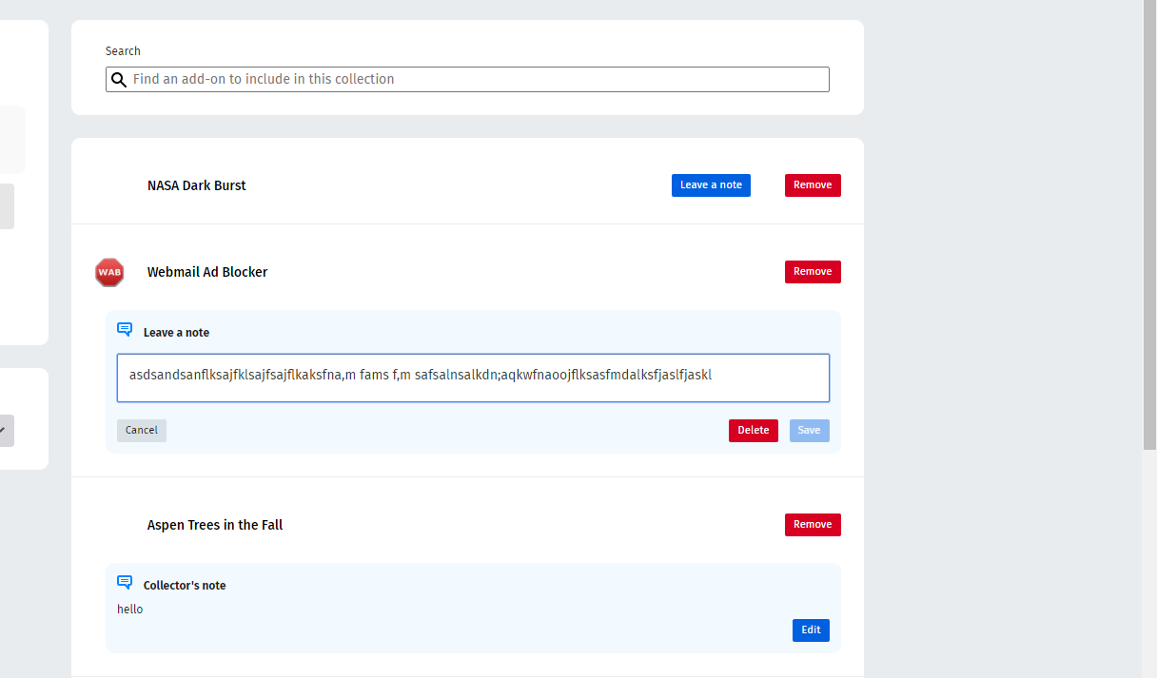Remove NASA Dark Burst from collection
This screenshot has width=1157, height=678.
tap(813, 185)
